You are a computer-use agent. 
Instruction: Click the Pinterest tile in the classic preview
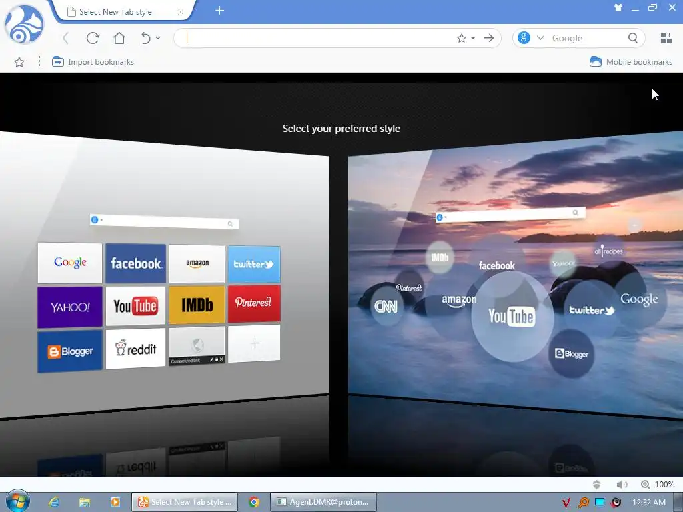pos(254,303)
